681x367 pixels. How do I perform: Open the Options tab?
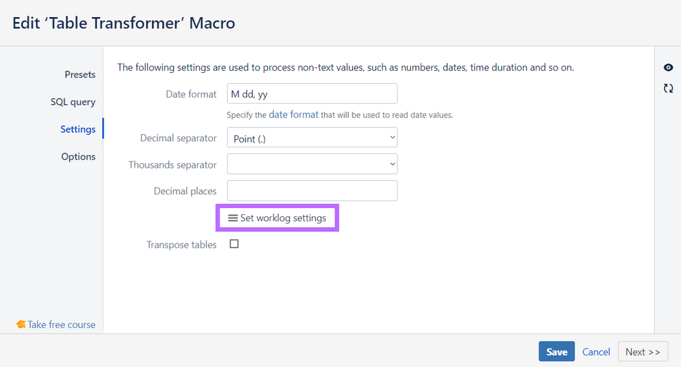click(78, 156)
